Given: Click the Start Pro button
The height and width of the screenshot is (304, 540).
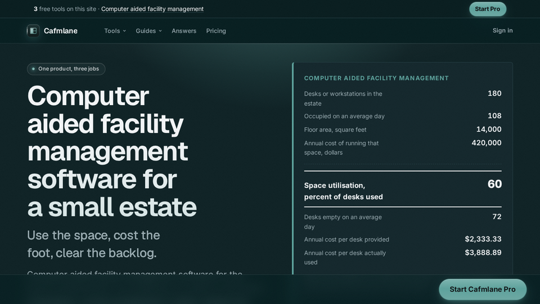Looking at the screenshot, I should click(x=487, y=9).
